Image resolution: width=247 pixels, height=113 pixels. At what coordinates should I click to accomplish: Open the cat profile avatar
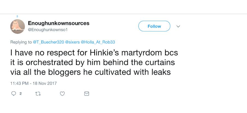pos(17,26)
